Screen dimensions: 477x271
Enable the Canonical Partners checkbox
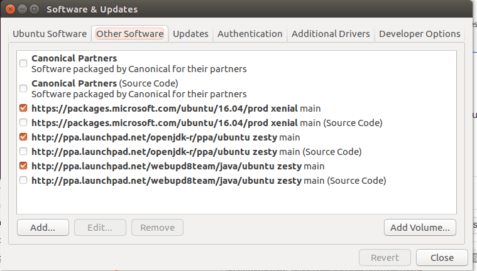[x=23, y=63]
